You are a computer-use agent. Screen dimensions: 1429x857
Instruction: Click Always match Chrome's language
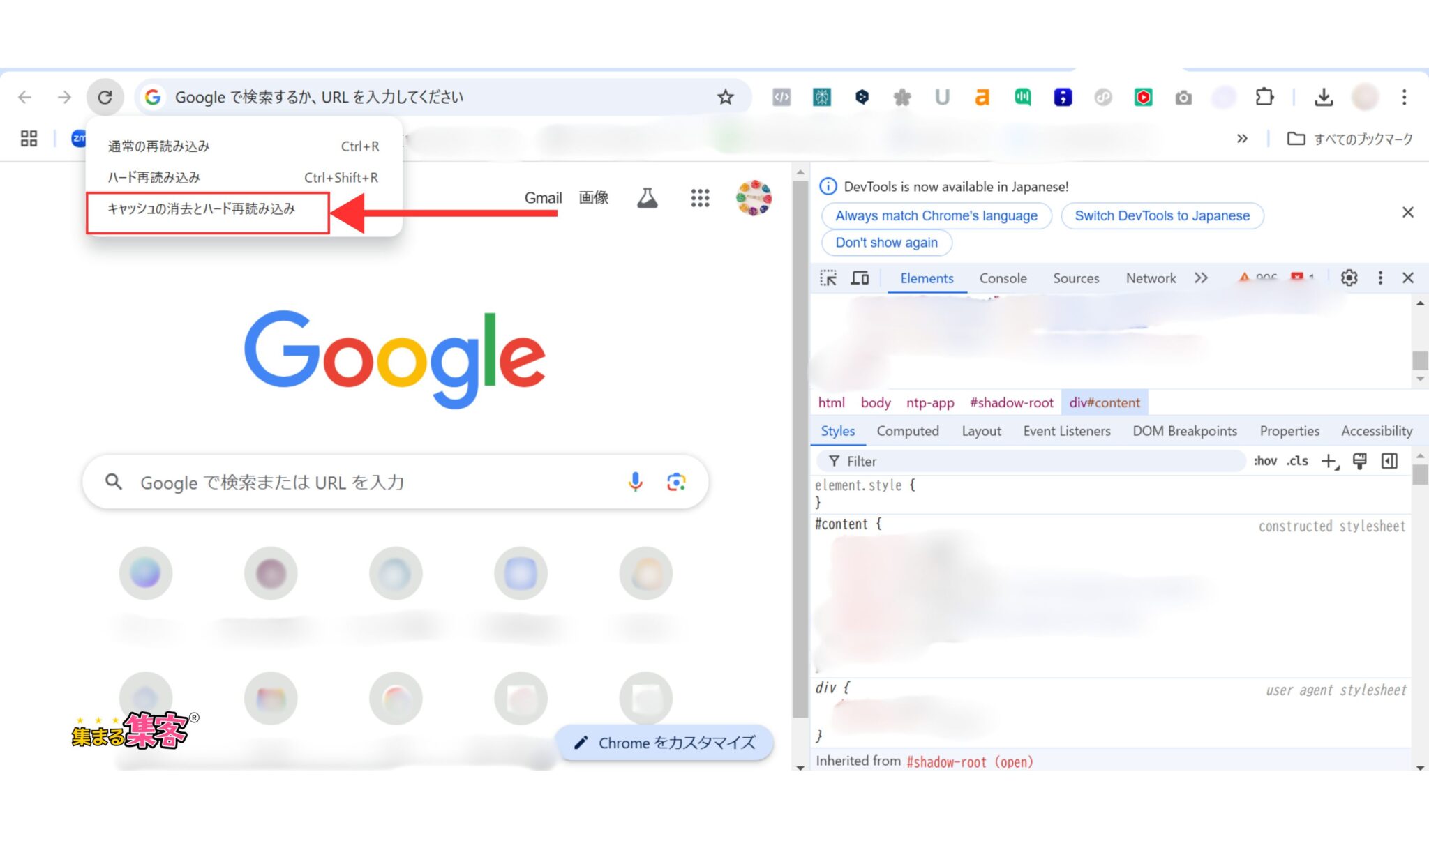[x=936, y=216]
